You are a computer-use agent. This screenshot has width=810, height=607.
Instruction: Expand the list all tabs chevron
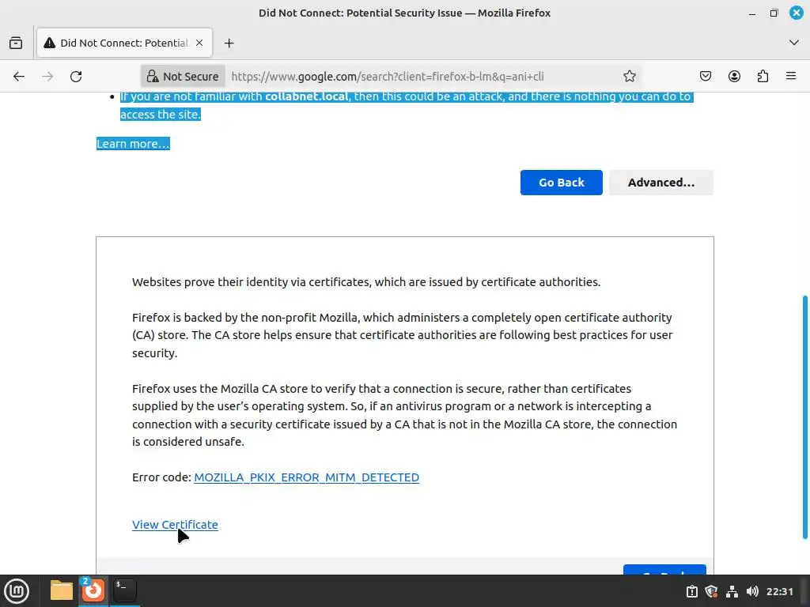tap(794, 43)
